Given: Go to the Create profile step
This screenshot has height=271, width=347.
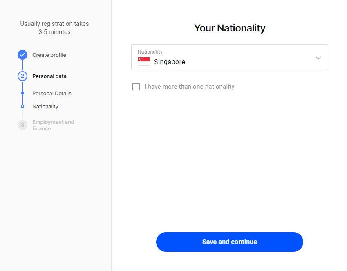Looking at the screenshot, I should click(x=49, y=55).
